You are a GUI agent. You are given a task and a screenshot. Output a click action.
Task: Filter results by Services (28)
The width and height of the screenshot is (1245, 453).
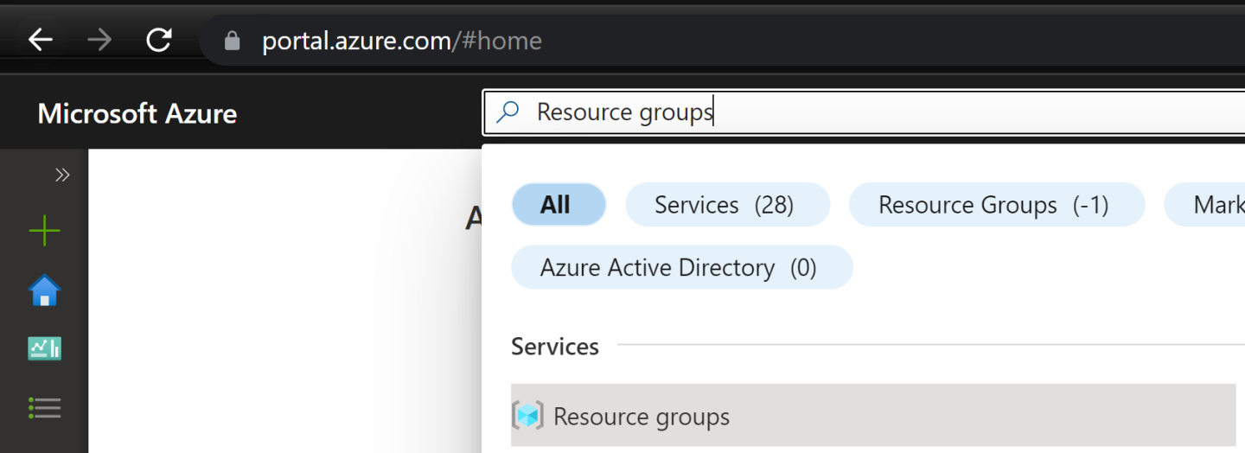726,205
